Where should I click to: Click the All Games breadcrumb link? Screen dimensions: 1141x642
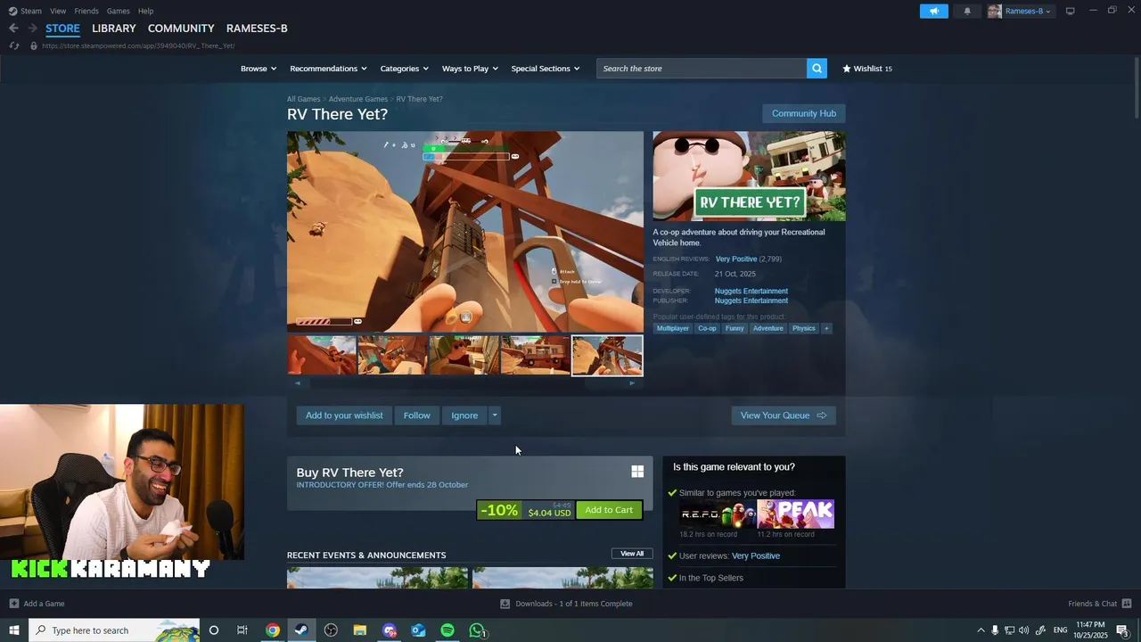click(303, 99)
